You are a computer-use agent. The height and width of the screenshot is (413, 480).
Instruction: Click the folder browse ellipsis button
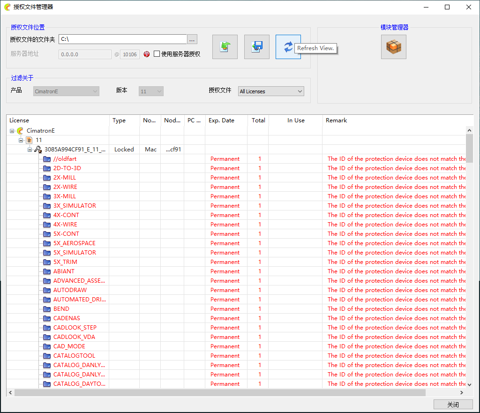[192, 39]
